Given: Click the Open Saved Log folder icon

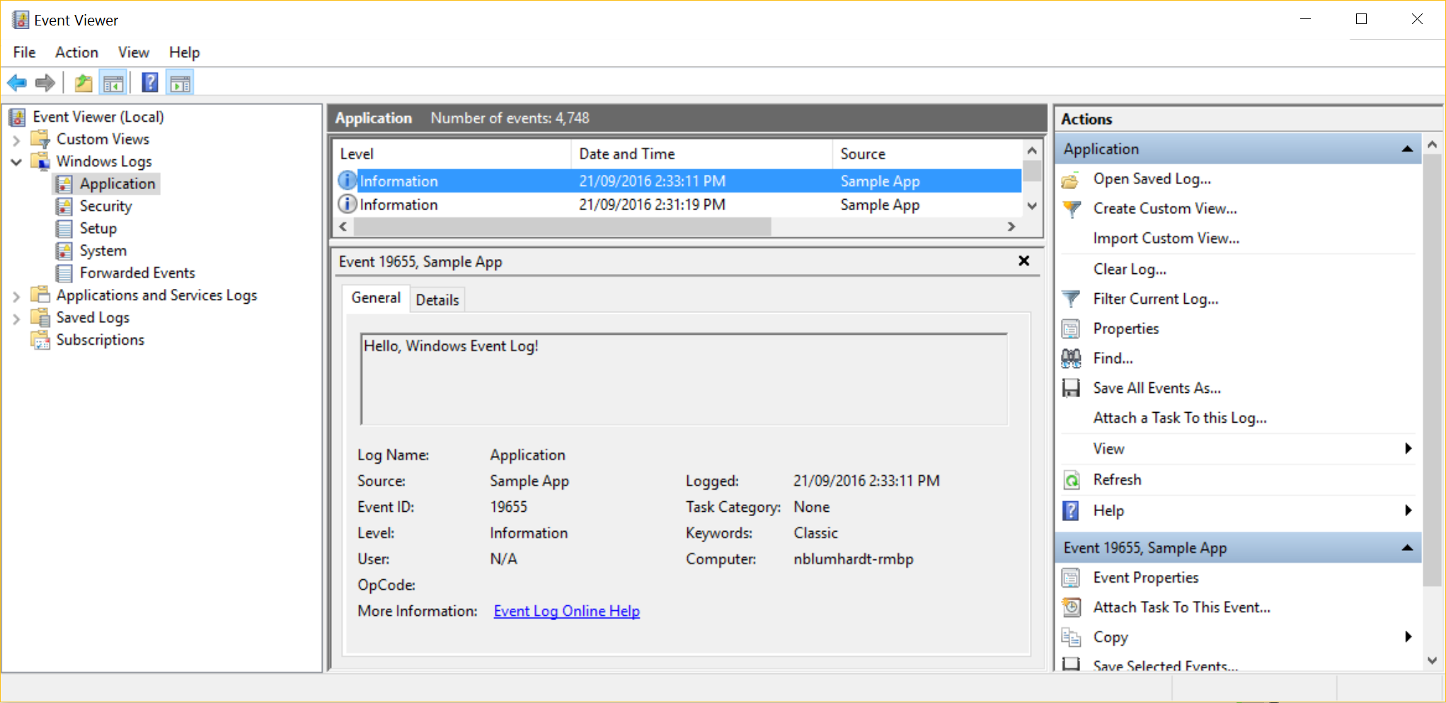Looking at the screenshot, I should (1071, 180).
